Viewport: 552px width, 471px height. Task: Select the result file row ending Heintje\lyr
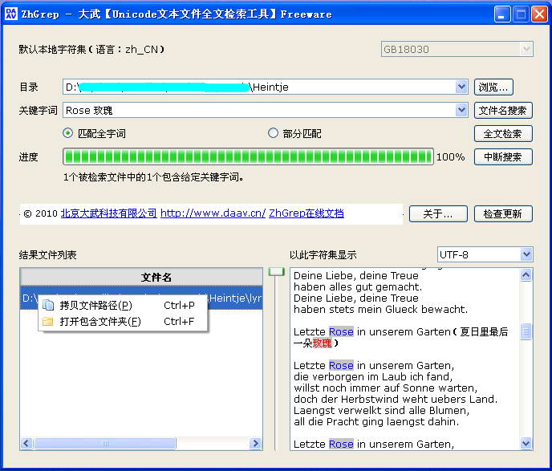pos(141,298)
